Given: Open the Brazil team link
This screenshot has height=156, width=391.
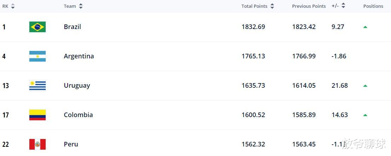Looking at the screenshot, I should (72, 27).
